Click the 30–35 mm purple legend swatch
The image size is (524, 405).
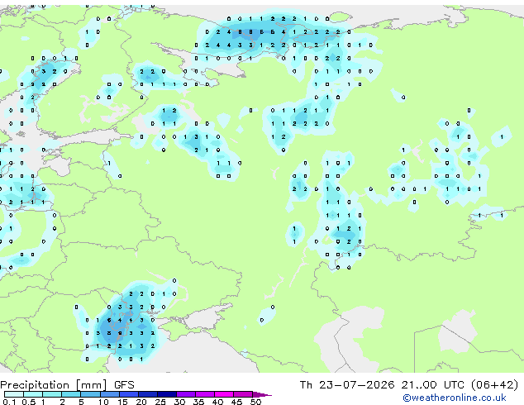coord(186,394)
